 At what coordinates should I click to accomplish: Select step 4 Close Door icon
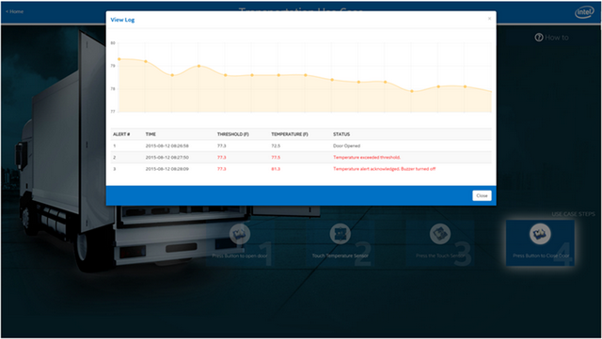[540, 234]
